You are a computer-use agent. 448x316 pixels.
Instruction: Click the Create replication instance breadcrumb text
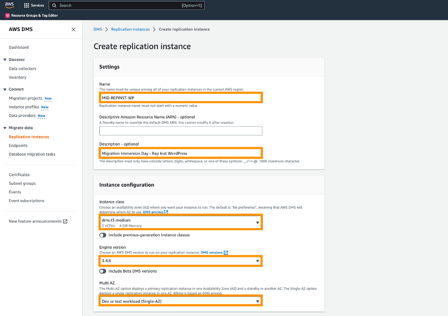click(184, 29)
